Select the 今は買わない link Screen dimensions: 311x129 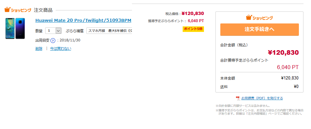coord(61,49)
